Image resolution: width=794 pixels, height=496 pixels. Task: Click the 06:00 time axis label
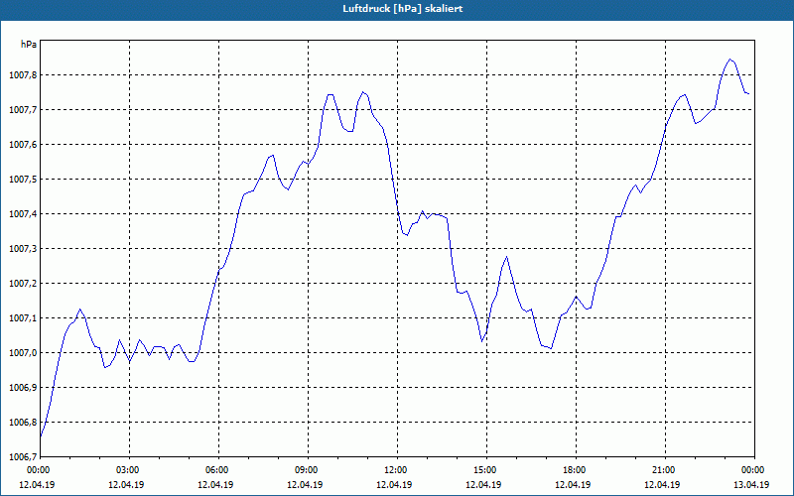218,470
